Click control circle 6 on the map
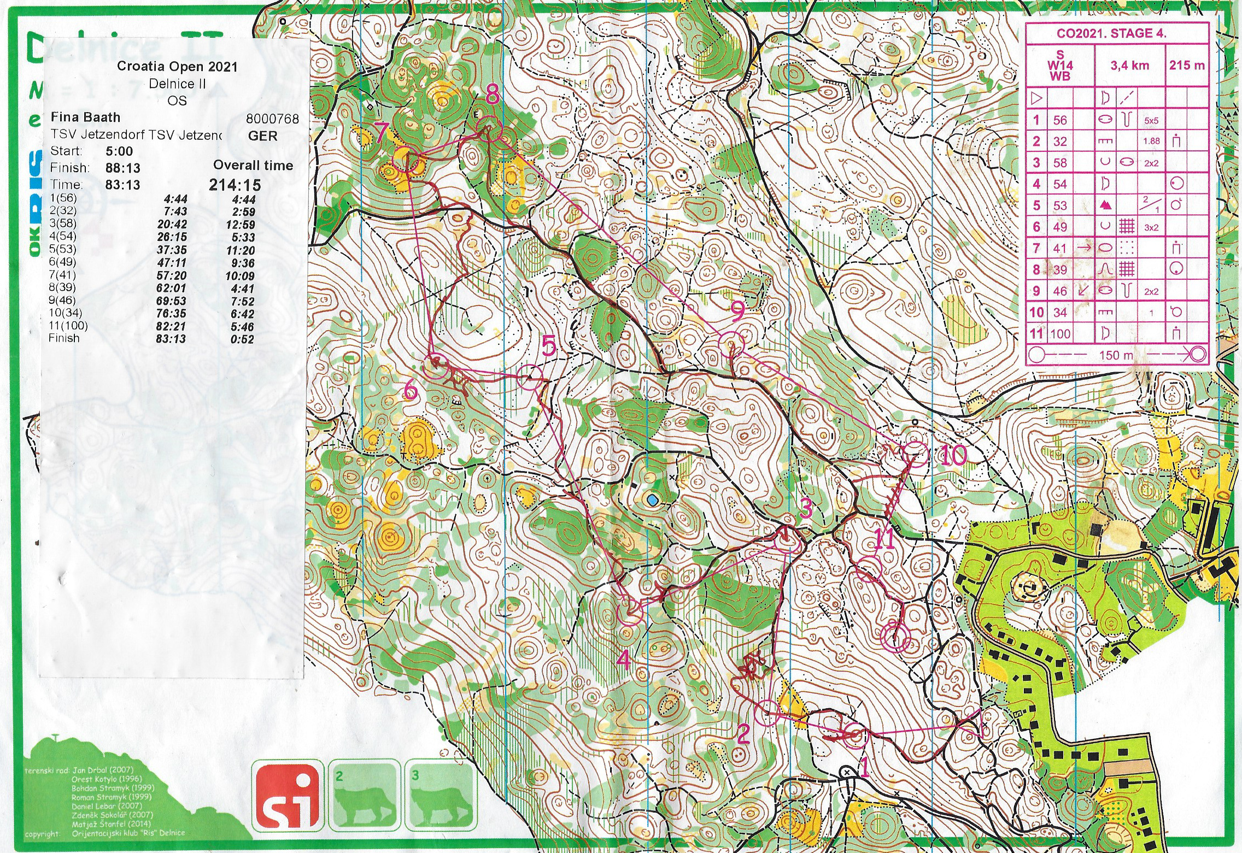This screenshot has height=853, width=1242. click(437, 367)
